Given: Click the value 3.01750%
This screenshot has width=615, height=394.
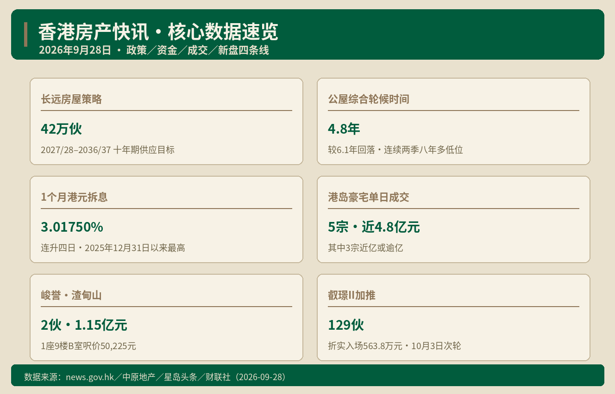Looking at the screenshot, I should [x=72, y=227].
